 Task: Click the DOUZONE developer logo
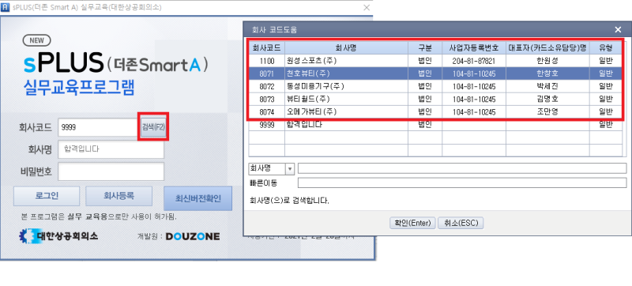click(193, 236)
